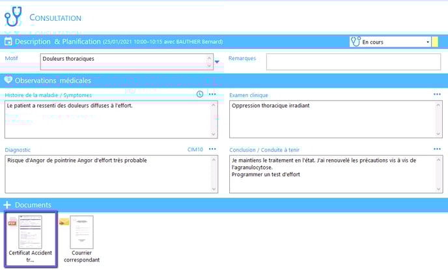Click into the Examen clinique text box

tap(331, 119)
